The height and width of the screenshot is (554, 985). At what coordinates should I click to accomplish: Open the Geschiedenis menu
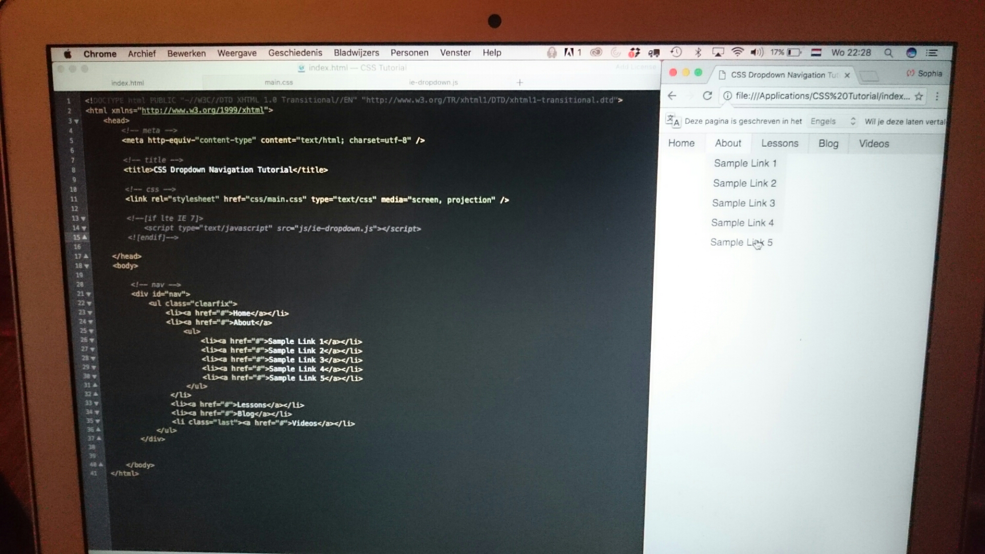(x=295, y=53)
